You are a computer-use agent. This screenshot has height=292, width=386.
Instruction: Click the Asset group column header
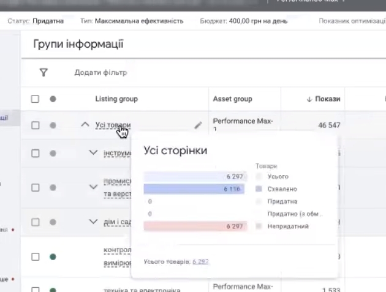(x=232, y=99)
